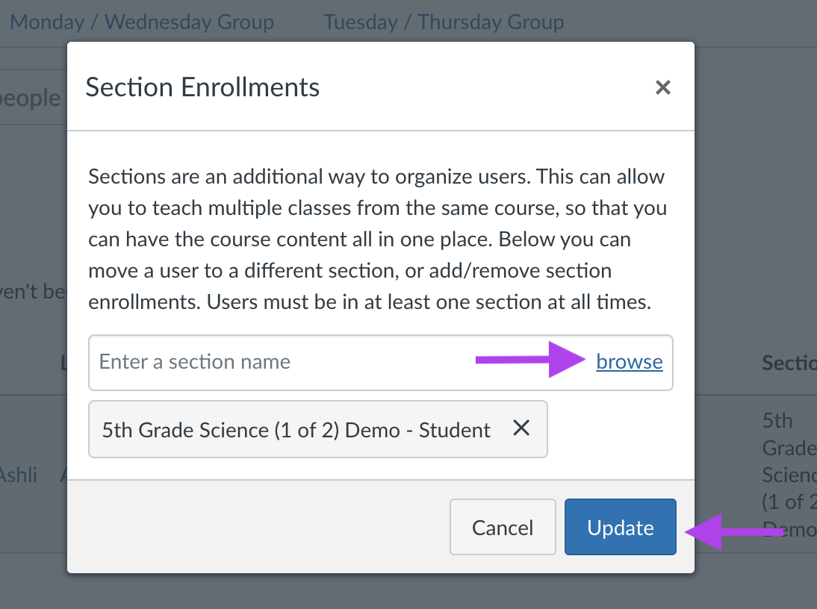Click the Section column header behind dialog
This screenshot has width=817, height=609.
[789, 363]
